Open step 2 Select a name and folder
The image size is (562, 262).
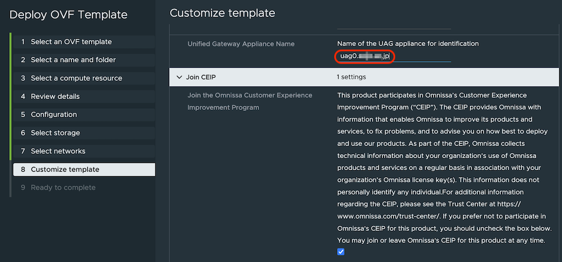(x=73, y=60)
